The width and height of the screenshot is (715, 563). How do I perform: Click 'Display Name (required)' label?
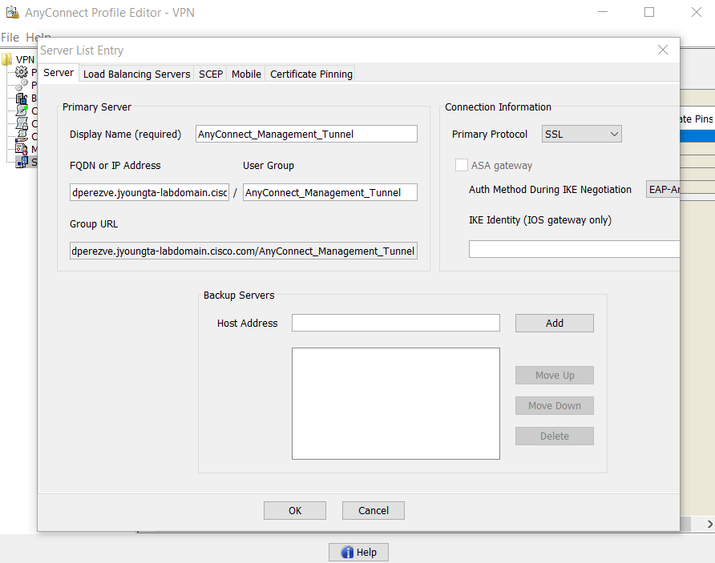125,135
